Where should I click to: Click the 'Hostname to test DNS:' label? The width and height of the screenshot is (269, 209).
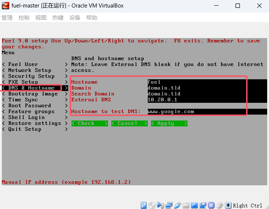coord(106,111)
